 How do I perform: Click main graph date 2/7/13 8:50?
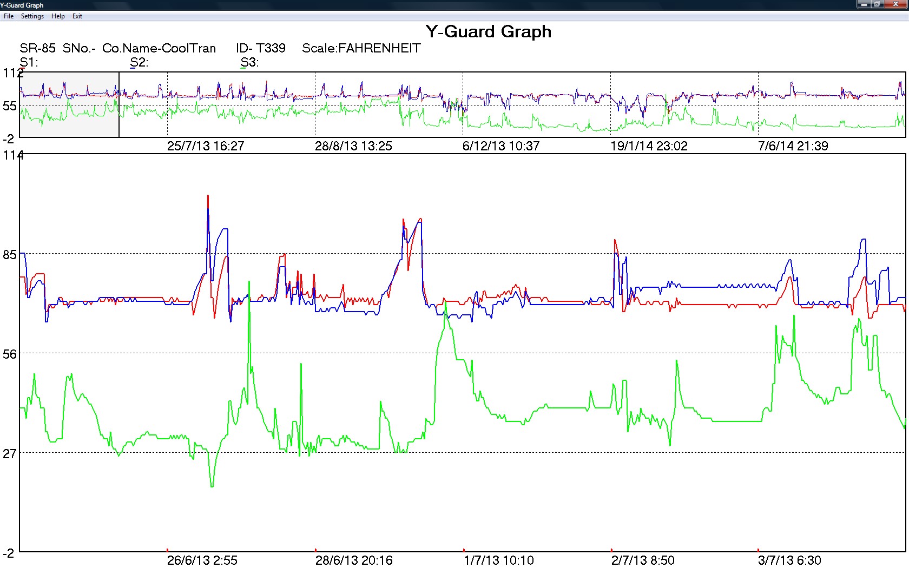(x=643, y=560)
